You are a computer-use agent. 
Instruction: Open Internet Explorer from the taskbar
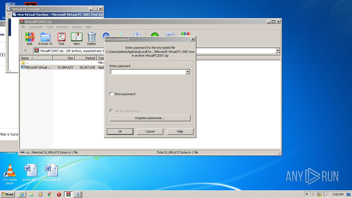[22, 194]
